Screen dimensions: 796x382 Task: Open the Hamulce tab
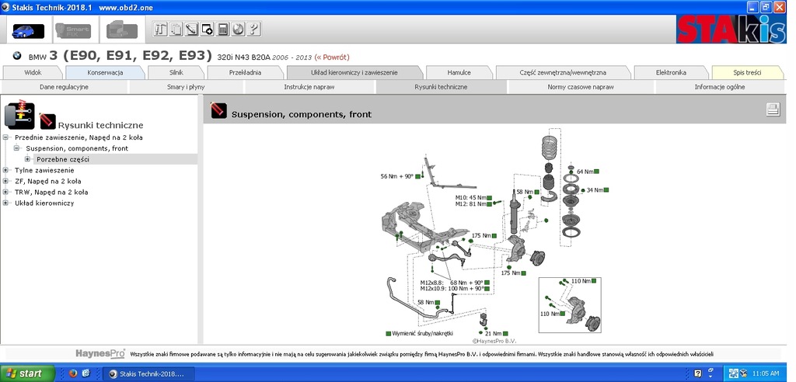[459, 72]
